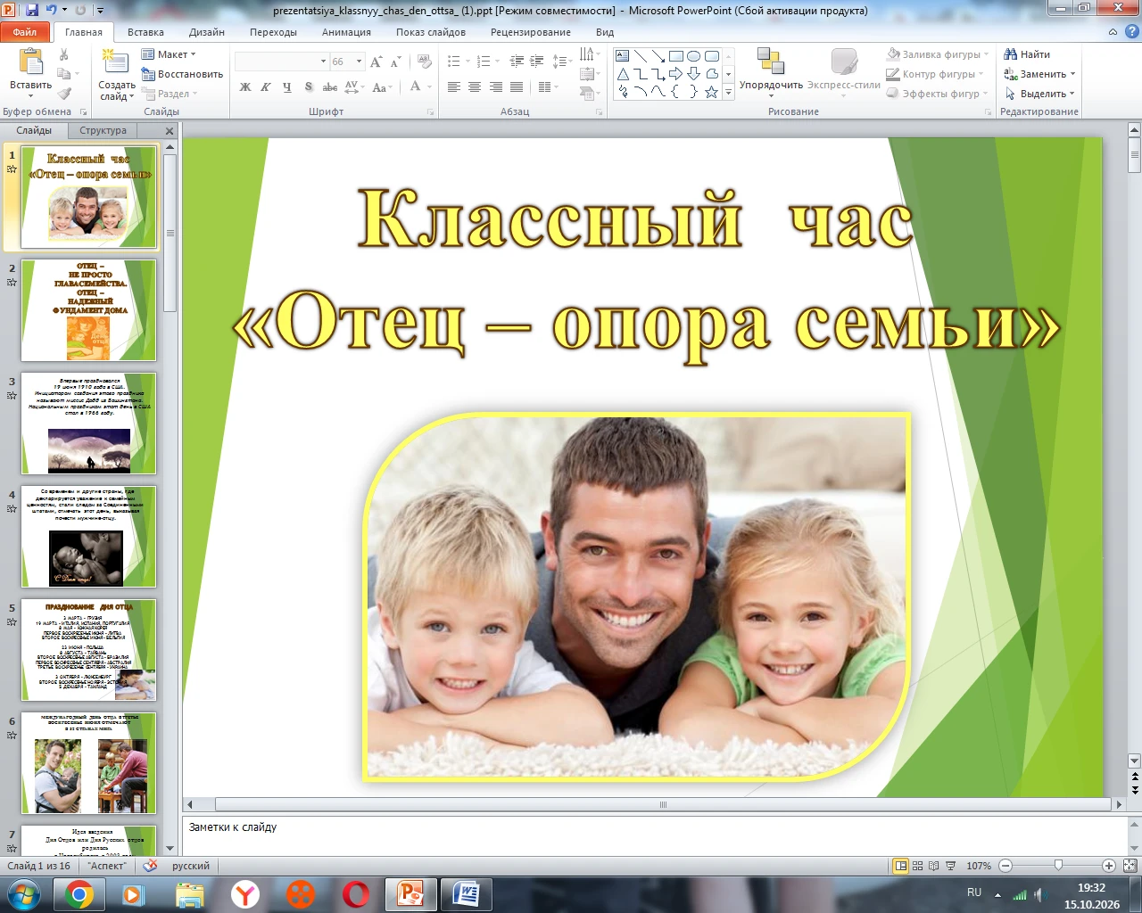This screenshot has width=1142, height=913.
Task: Enable Center text alignment
Action: (x=475, y=86)
